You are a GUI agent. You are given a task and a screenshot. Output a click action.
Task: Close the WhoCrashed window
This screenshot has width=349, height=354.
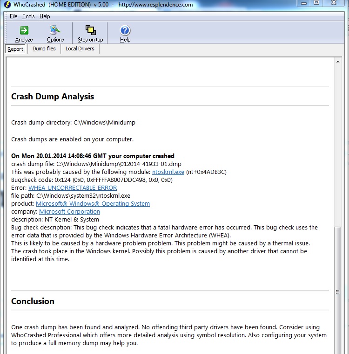tap(334, 3)
